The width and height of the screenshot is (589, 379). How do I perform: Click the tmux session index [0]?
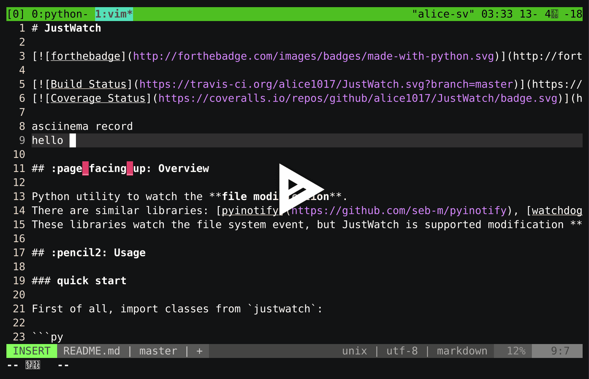pyautogui.click(x=16, y=14)
